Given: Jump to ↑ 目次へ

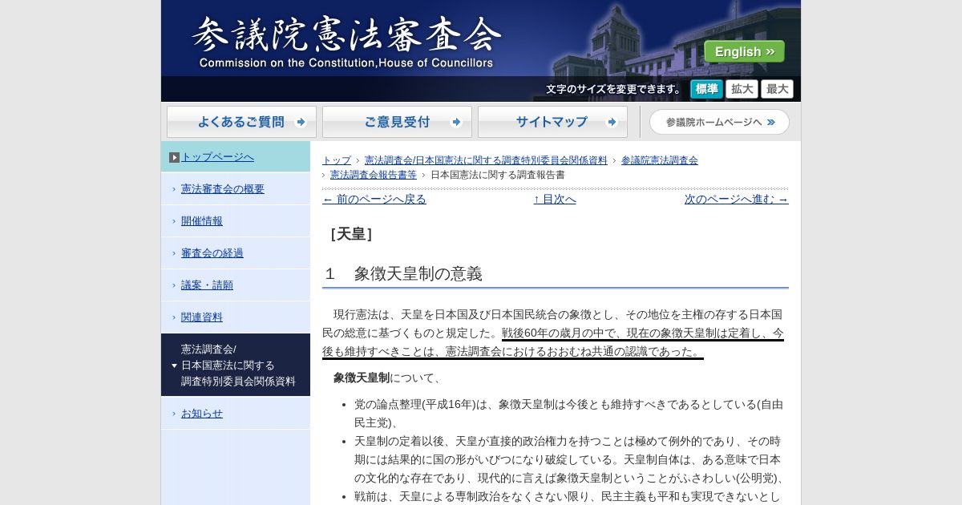Looking at the screenshot, I should coord(555,200).
